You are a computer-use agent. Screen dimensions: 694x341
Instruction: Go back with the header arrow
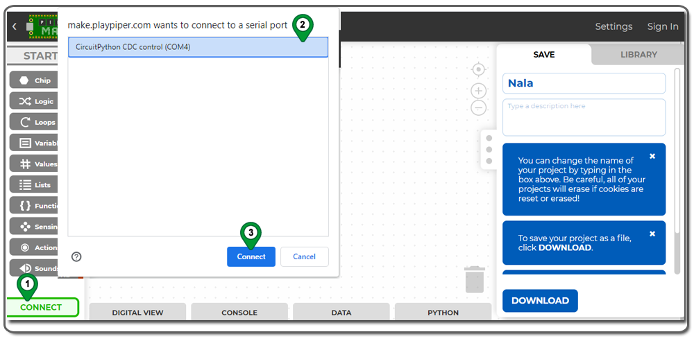(x=14, y=26)
